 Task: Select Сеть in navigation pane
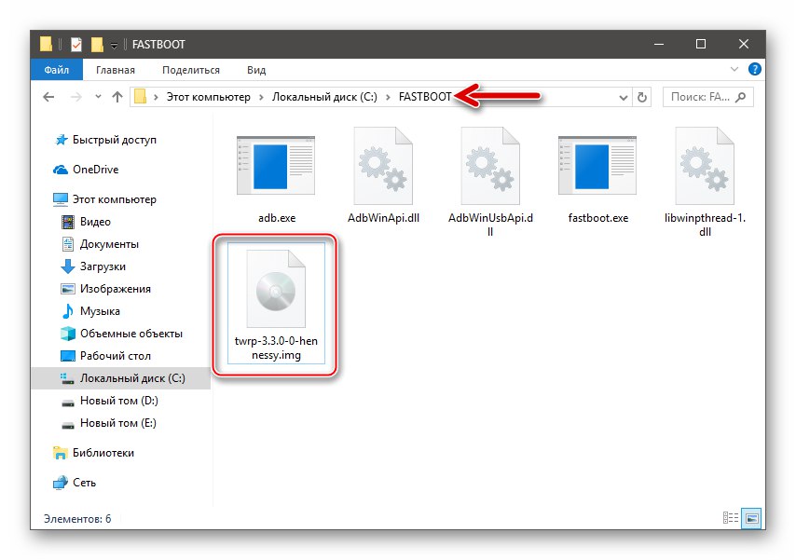click(x=84, y=483)
